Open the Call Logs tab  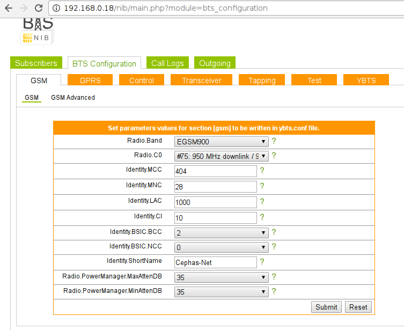point(167,63)
